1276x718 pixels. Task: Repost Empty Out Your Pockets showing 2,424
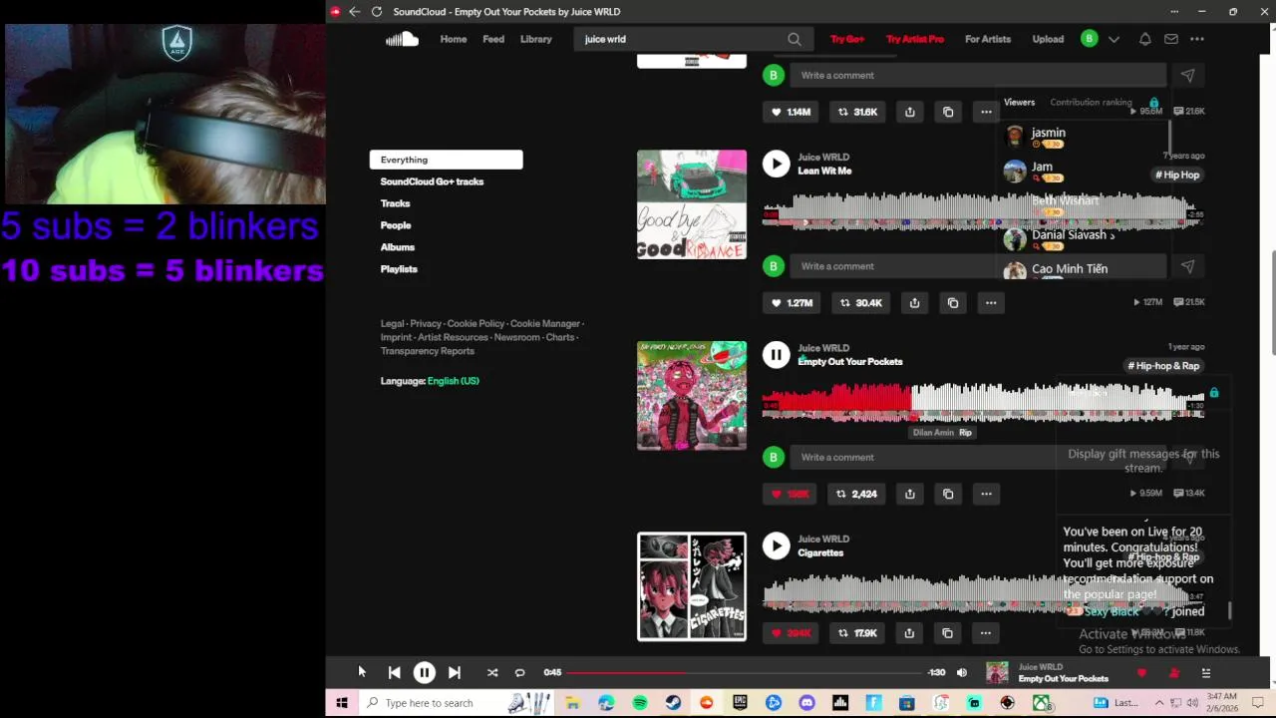tap(856, 494)
